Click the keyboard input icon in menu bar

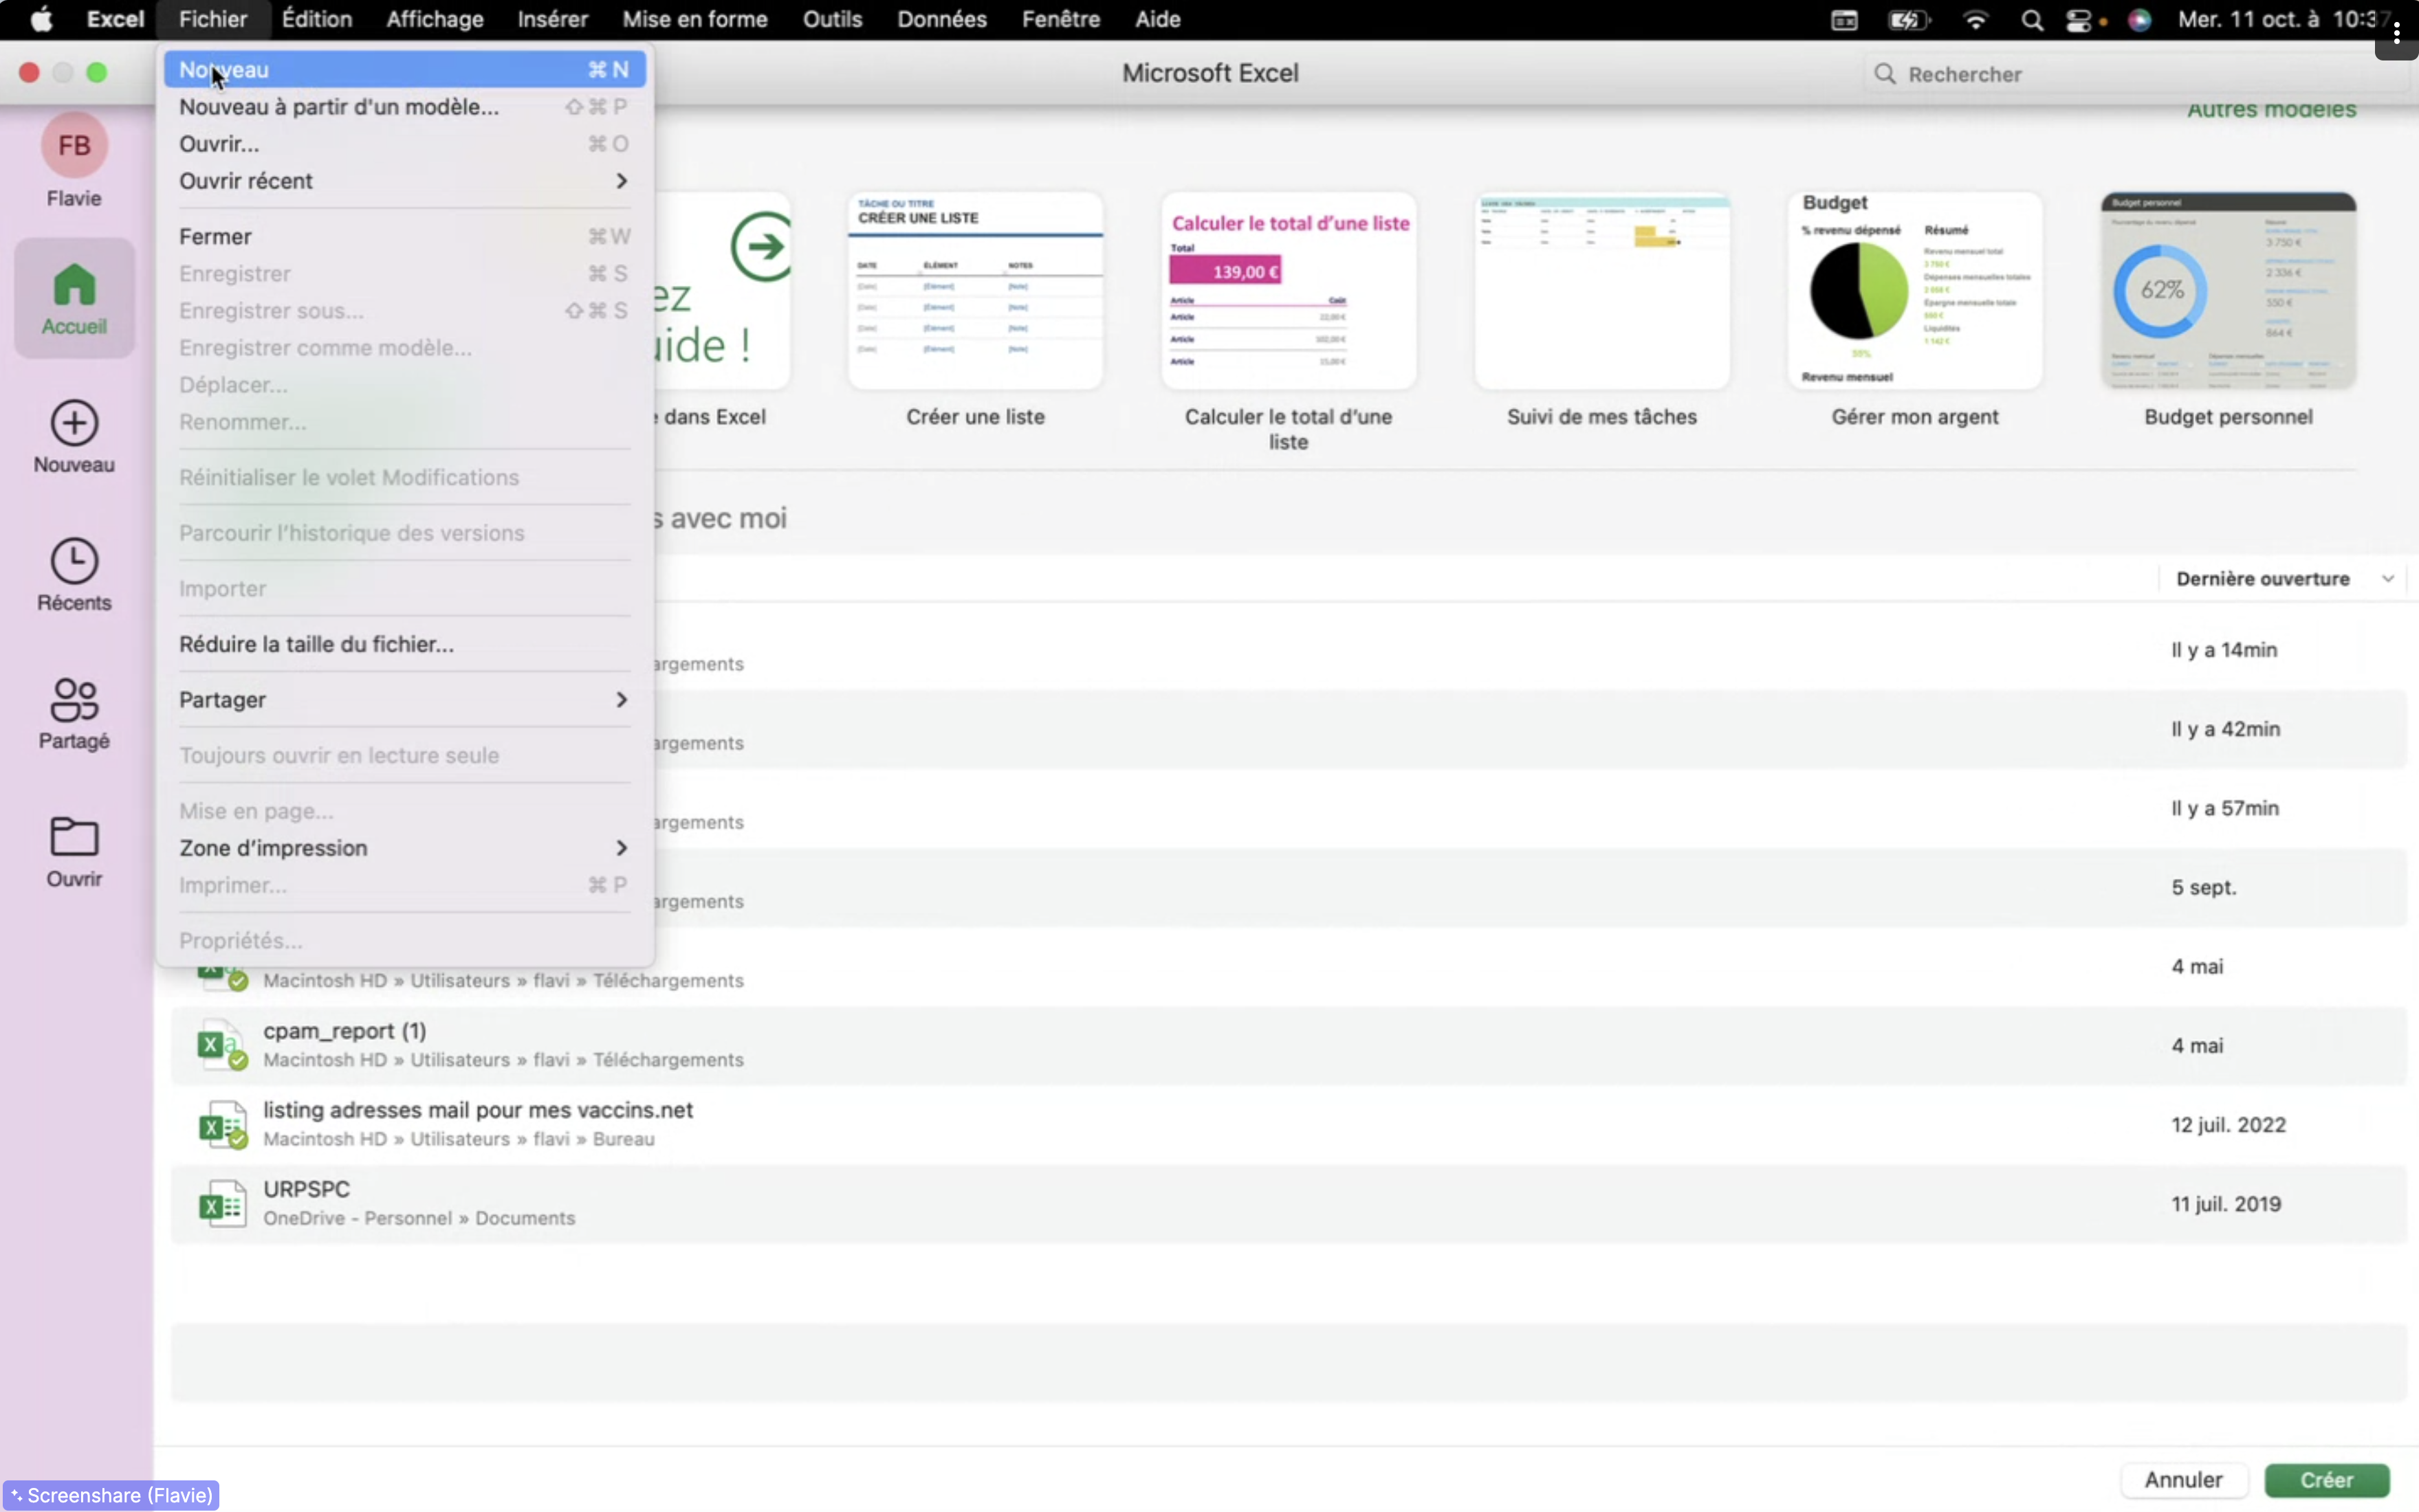[x=1843, y=20]
